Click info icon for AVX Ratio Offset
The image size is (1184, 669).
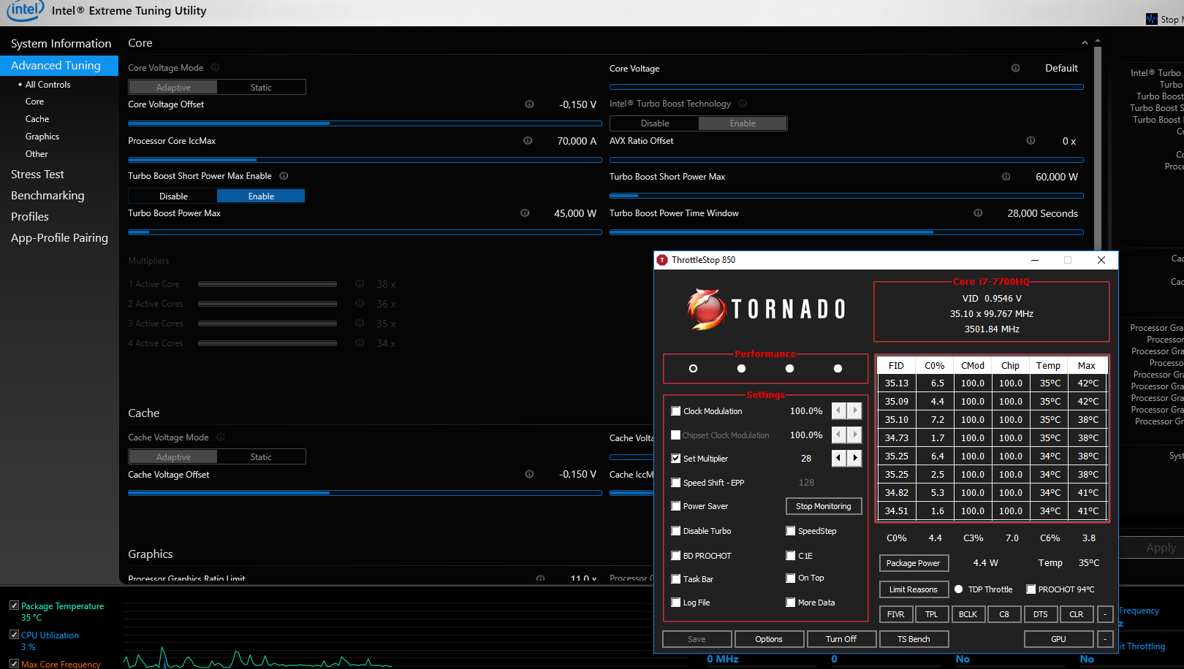(x=1031, y=140)
